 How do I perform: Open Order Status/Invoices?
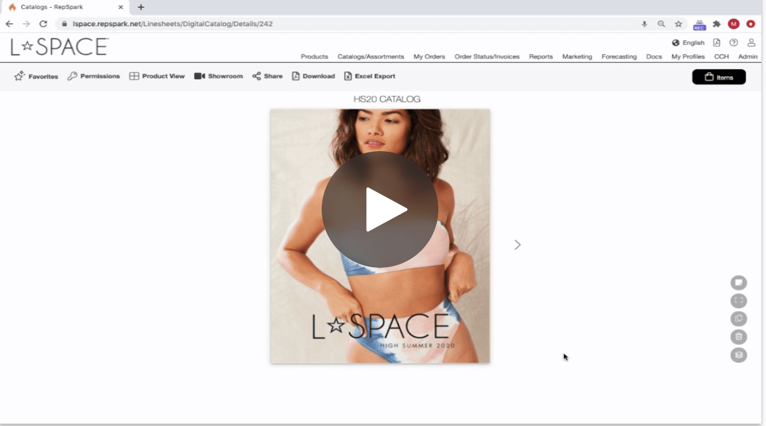(x=487, y=57)
